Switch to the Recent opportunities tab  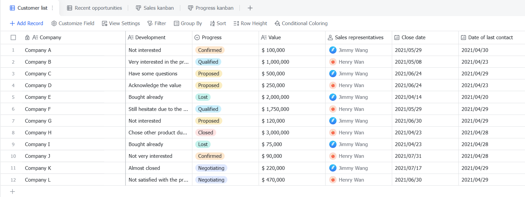tap(95, 8)
